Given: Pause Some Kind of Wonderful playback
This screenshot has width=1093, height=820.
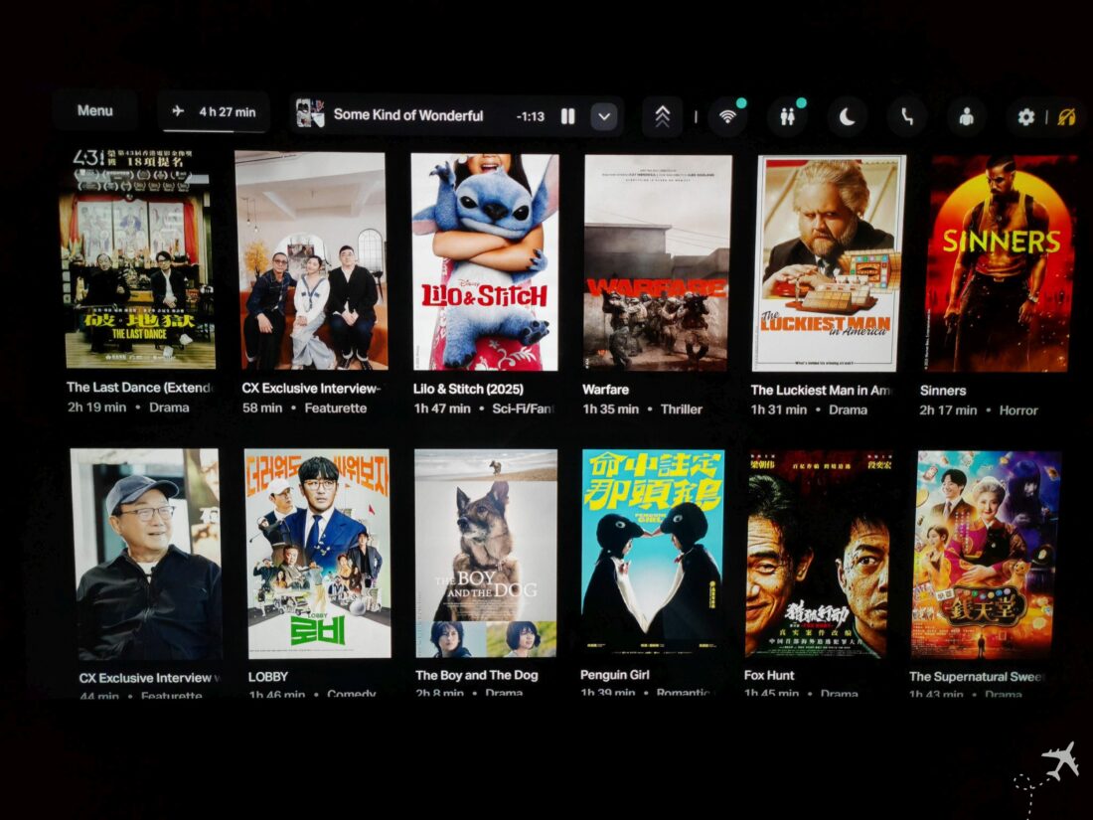Looking at the screenshot, I should pos(568,115).
